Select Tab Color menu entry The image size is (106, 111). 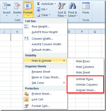pyautogui.click(x=45, y=83)
